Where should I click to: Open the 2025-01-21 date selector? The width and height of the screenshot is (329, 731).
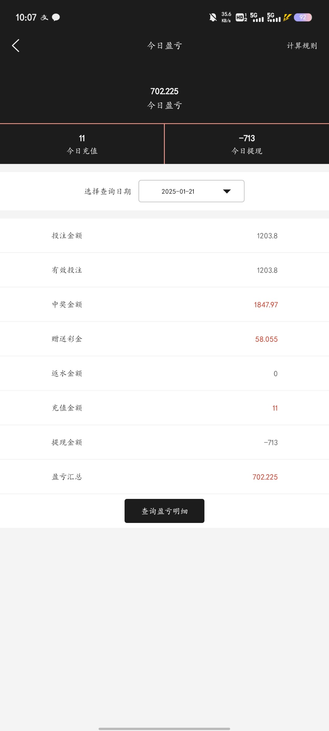(191, 191)
